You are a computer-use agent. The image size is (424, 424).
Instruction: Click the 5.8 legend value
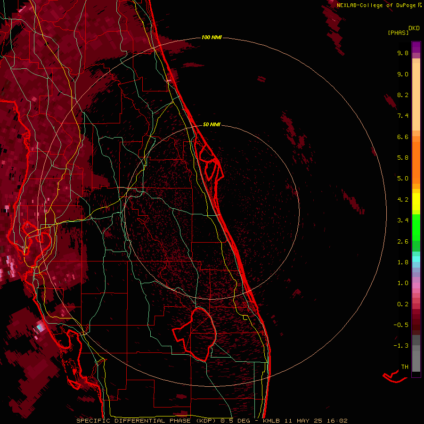[x=403, y=158]
